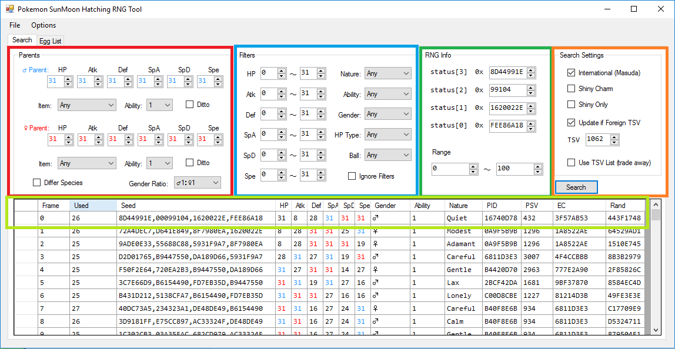Decrease female parent Spe with down arrow
675x349 pixels.
click(x=218, y=142)
